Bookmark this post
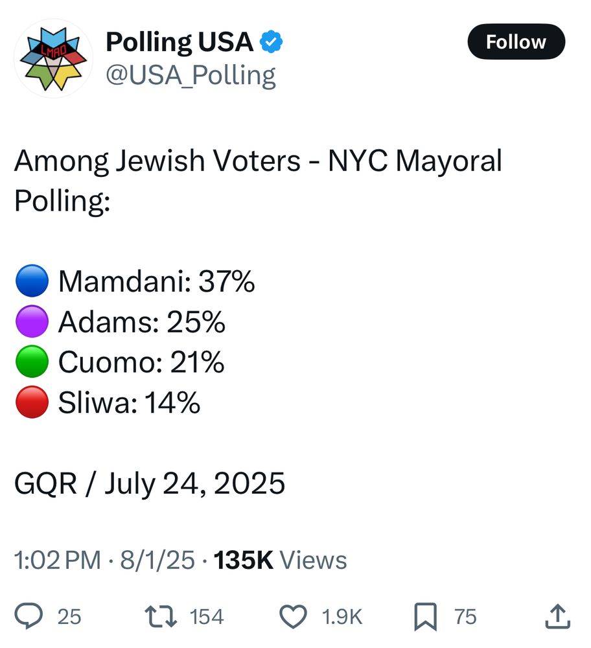The image size is (591, 648). [425, 617]
